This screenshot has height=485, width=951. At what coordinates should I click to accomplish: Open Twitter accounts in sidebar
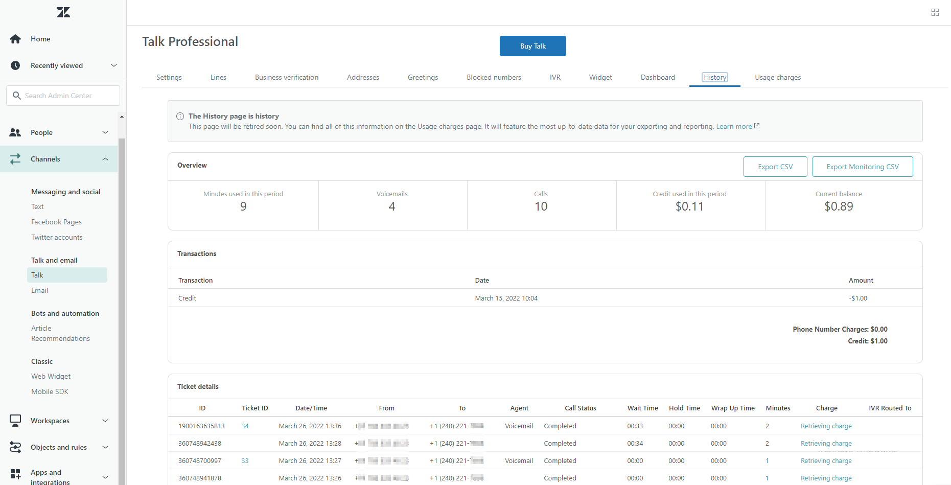click(x=57, y=237)
